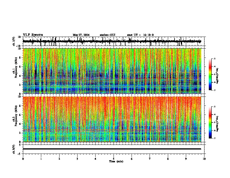Click the ch.1 color bar log(PSD) label
Image resolution: width=230 pixels, height=178 pixels.
click(x=217, y=76)
